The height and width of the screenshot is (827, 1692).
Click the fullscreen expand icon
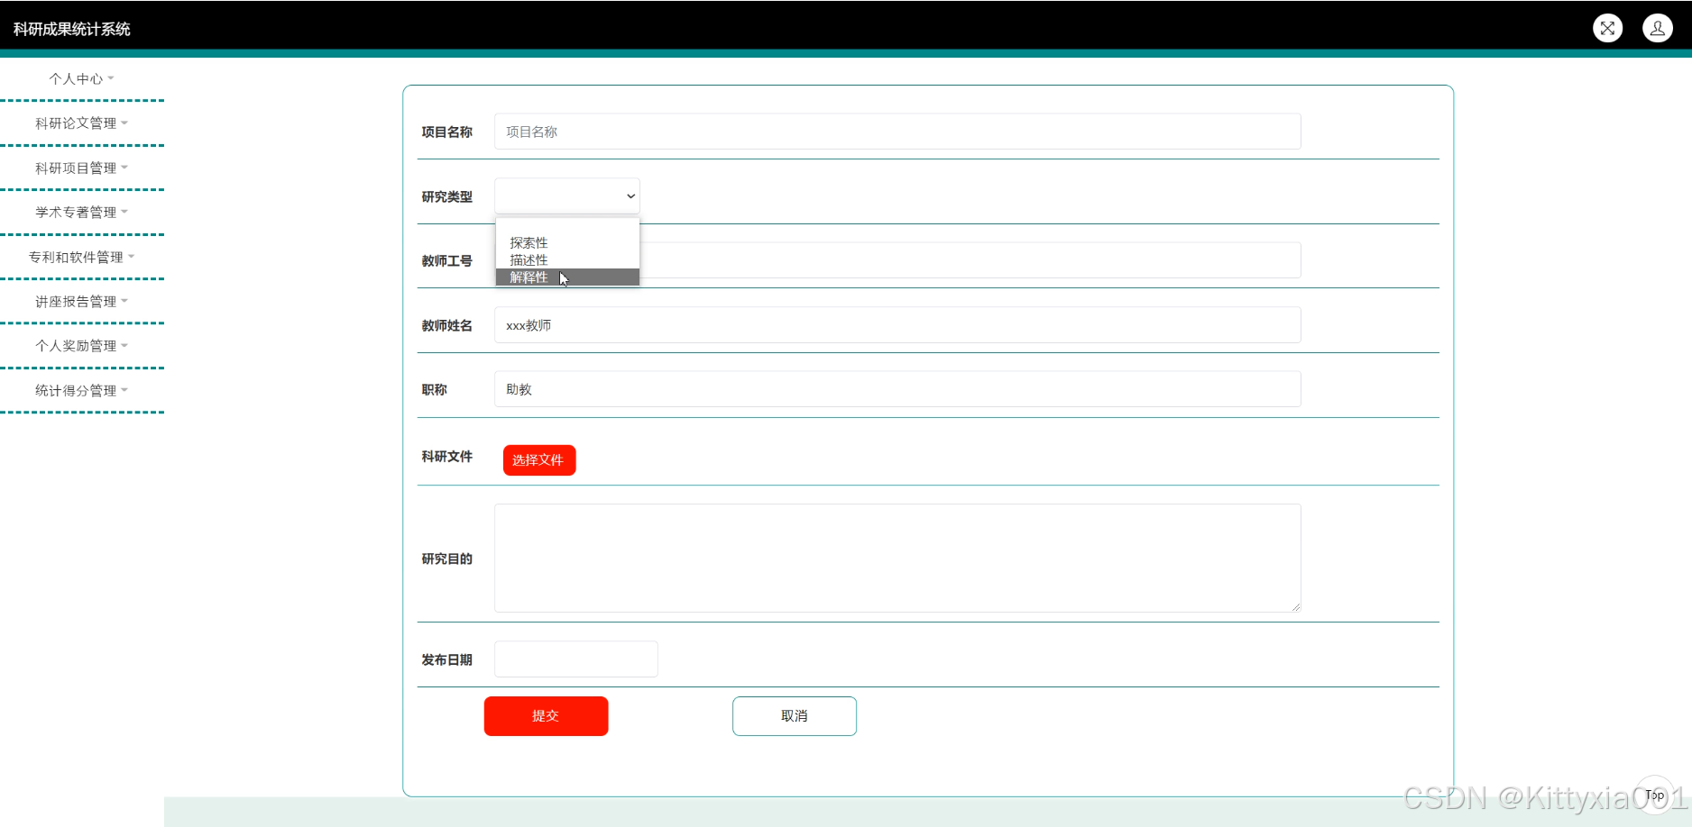[1607, 29]
